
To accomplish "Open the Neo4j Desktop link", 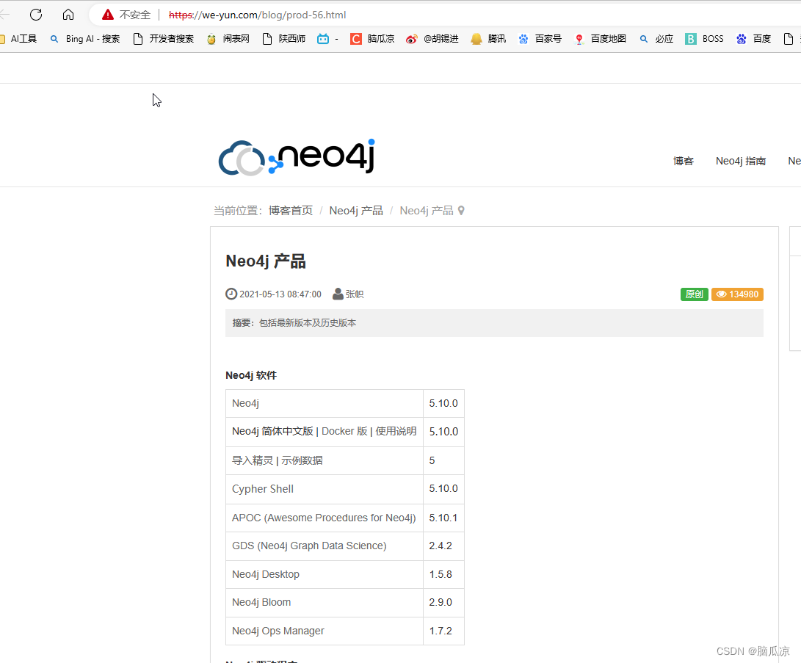I will coord(266,574).
